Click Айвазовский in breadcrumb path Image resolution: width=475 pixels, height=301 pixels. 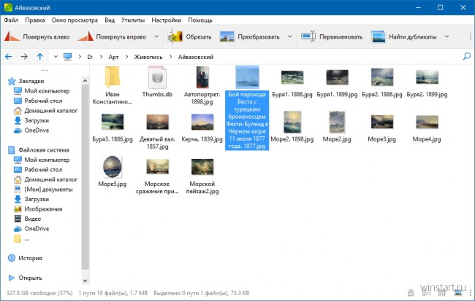coord(196,57)
